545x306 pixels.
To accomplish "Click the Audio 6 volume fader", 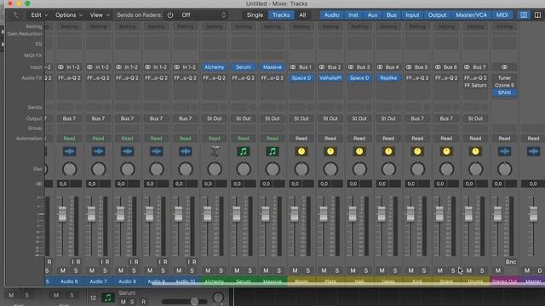I will tap(62, 213).
